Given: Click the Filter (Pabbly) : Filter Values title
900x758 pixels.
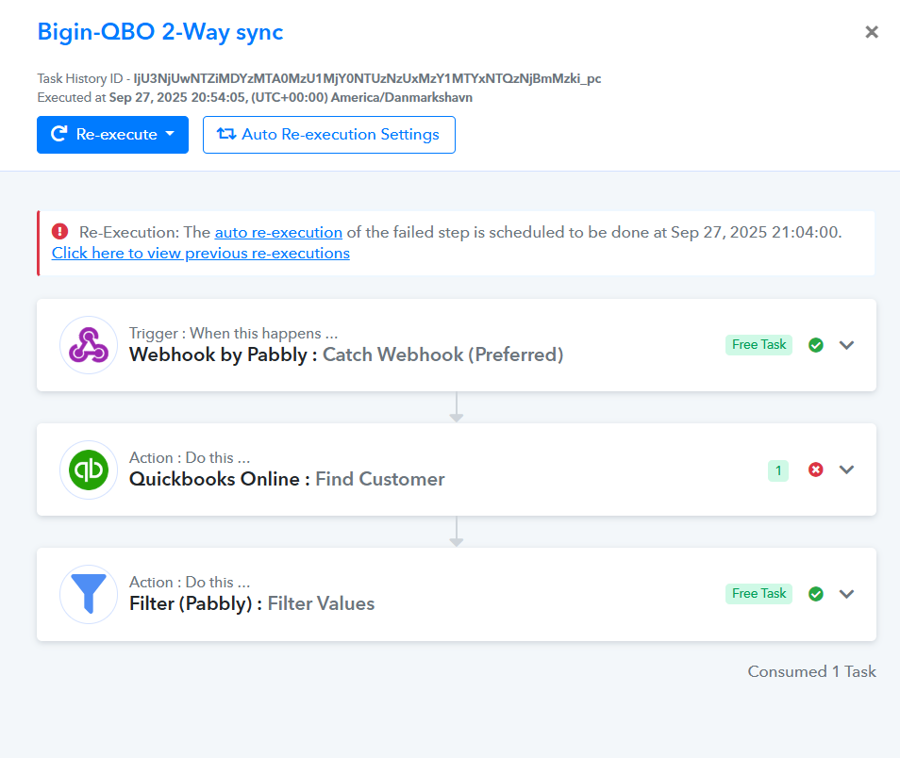Looking at the screenshot, I should 252,603.
